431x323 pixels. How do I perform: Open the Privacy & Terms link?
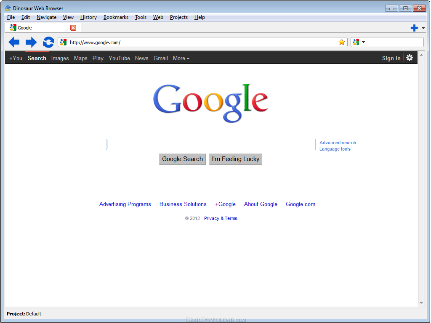[x=221, y=218]
